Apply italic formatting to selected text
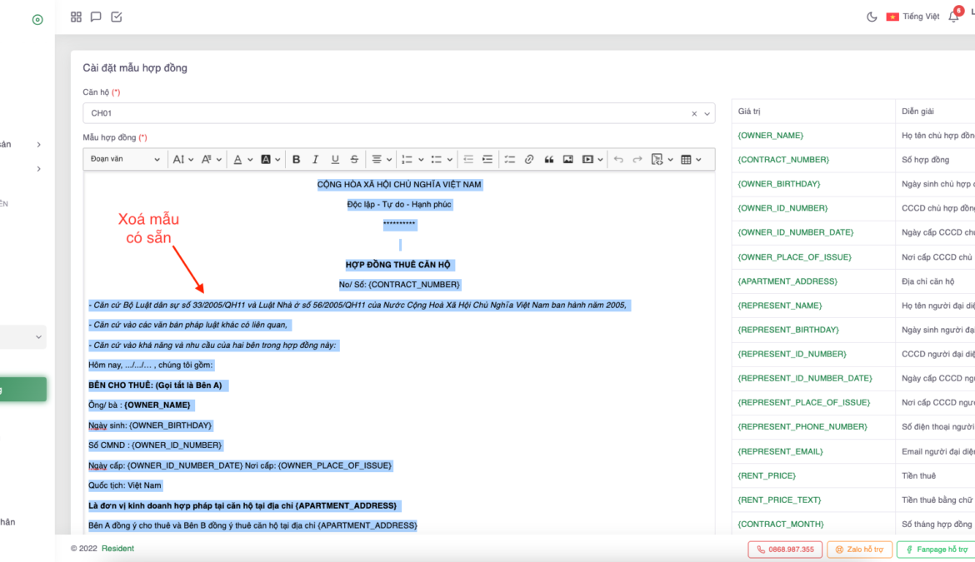This screenshot has width=975, height=562. pos(316,160)
